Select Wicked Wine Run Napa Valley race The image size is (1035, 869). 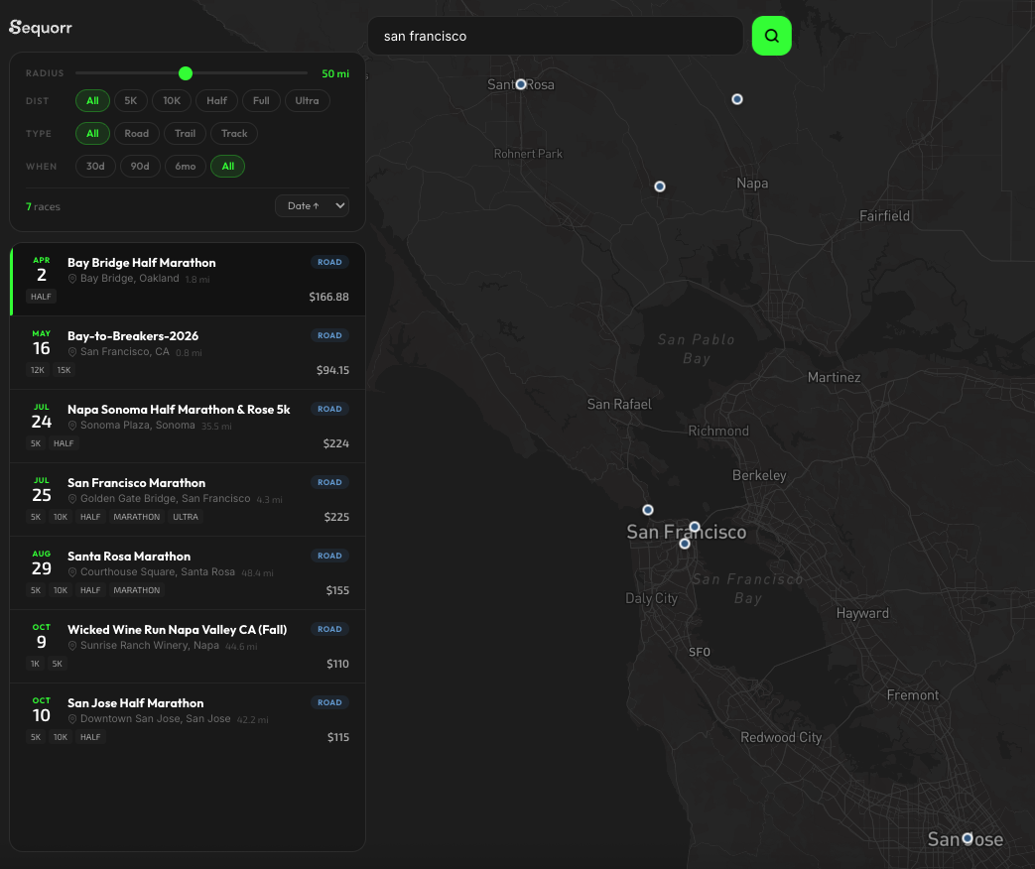click(188, 647)
